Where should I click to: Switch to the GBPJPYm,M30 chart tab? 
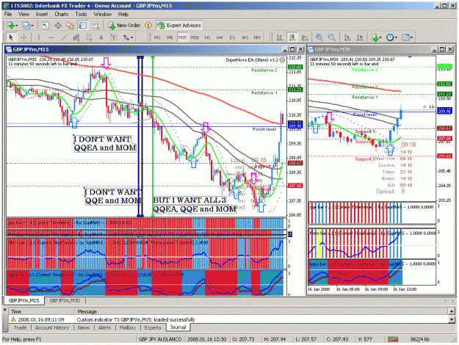point(65,300)
